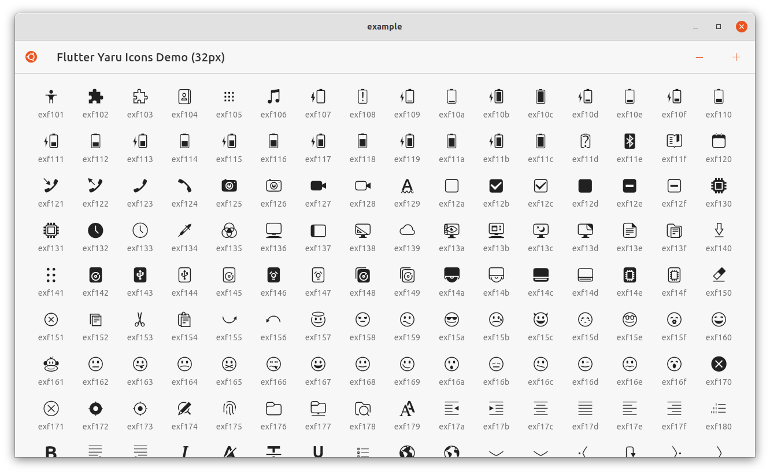Click the filled target crosshair icon exf172
This screenshot has height=474, width=770.
95,408
